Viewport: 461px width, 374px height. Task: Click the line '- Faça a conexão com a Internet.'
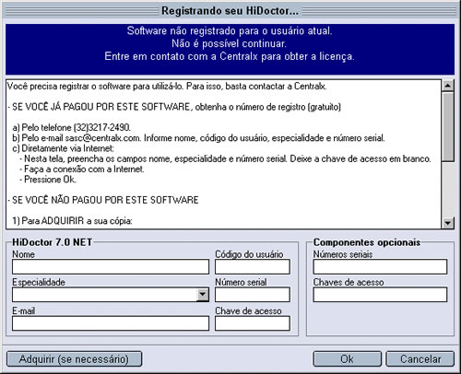pos(82,169)
